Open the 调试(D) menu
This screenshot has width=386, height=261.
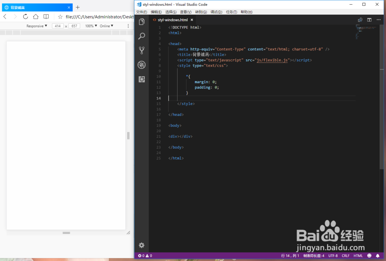point(216,12)
